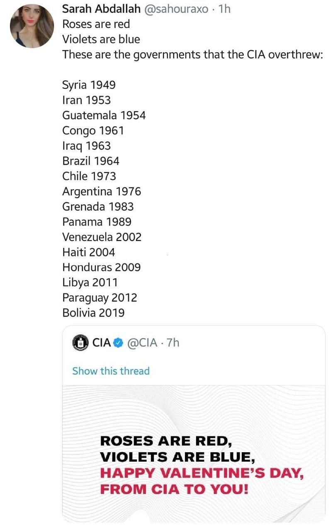This screenshot has width=335, height=531.
Task: Click the "Syria 1949" list entry
Action: pos(89,85)
